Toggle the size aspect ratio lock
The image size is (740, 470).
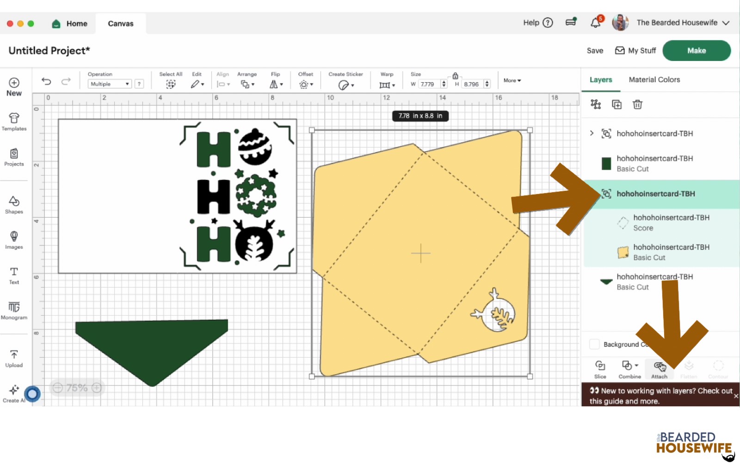(x=455, y=75)
